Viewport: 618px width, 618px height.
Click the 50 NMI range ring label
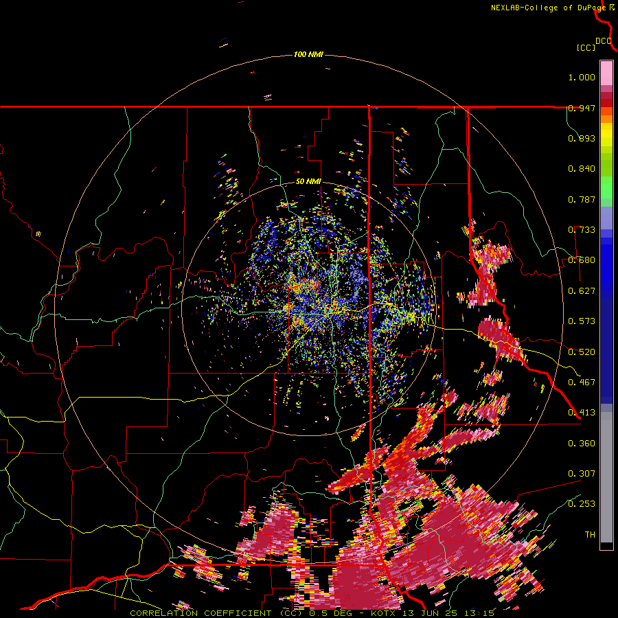[x=308, y=182]
